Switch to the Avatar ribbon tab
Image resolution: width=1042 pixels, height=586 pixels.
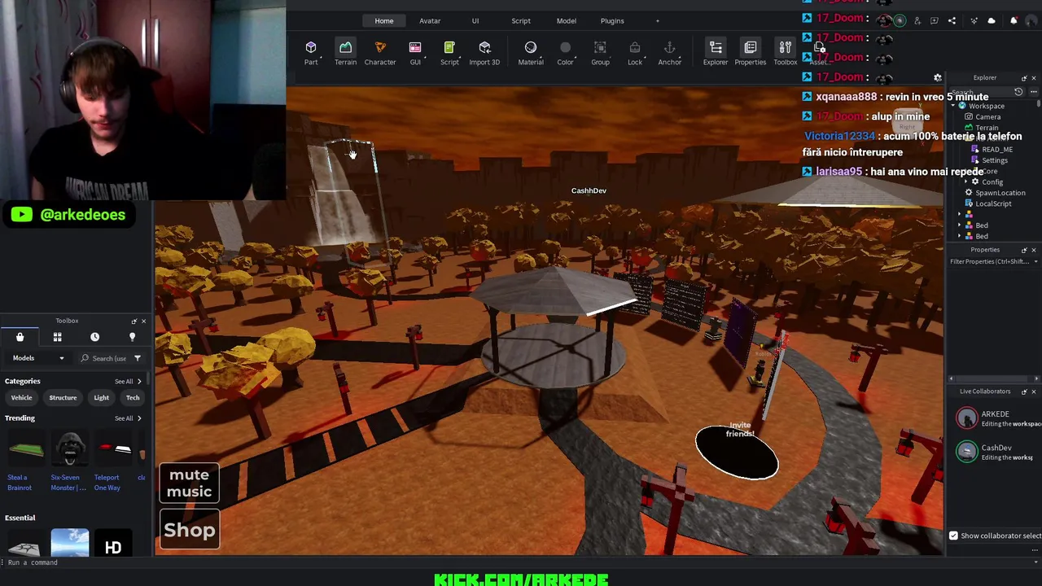click(x=430, y=20)
